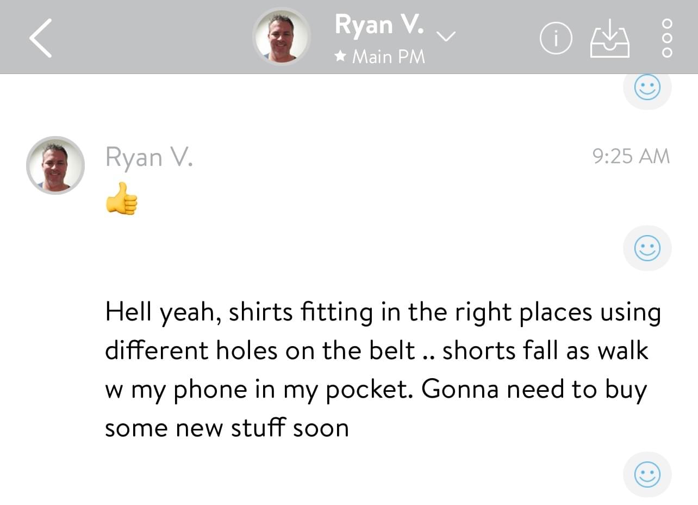
Task: Tap the line "some new stuff soon"
Action: click(227, 428)
